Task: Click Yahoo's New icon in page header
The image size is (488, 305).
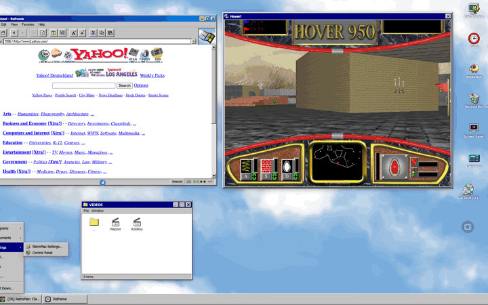Action: click(44, 56)
